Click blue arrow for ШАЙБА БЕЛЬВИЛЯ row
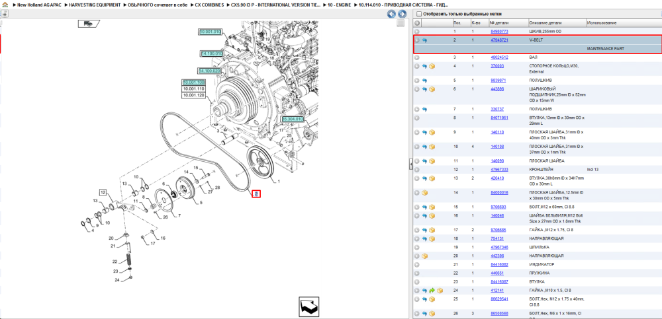Viewport: 662px width, 319px height. pos(425,216)
